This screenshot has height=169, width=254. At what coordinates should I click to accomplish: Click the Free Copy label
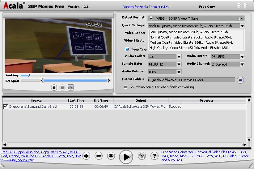coord(207,7)
